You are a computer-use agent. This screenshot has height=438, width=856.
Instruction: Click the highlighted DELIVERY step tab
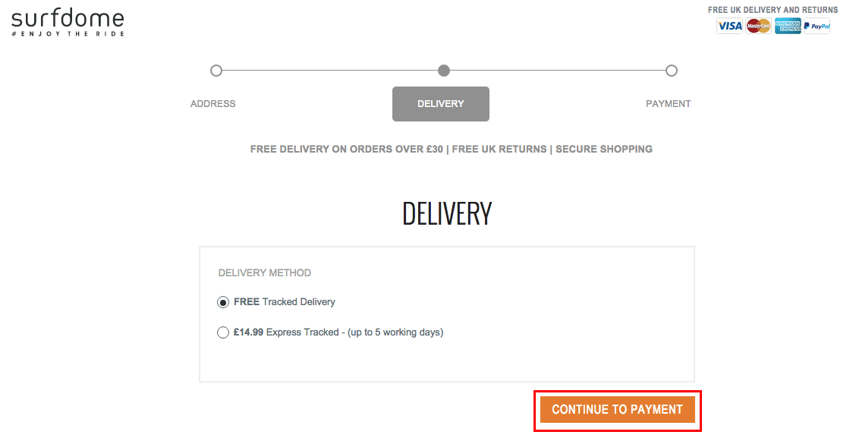click(441, 104)
